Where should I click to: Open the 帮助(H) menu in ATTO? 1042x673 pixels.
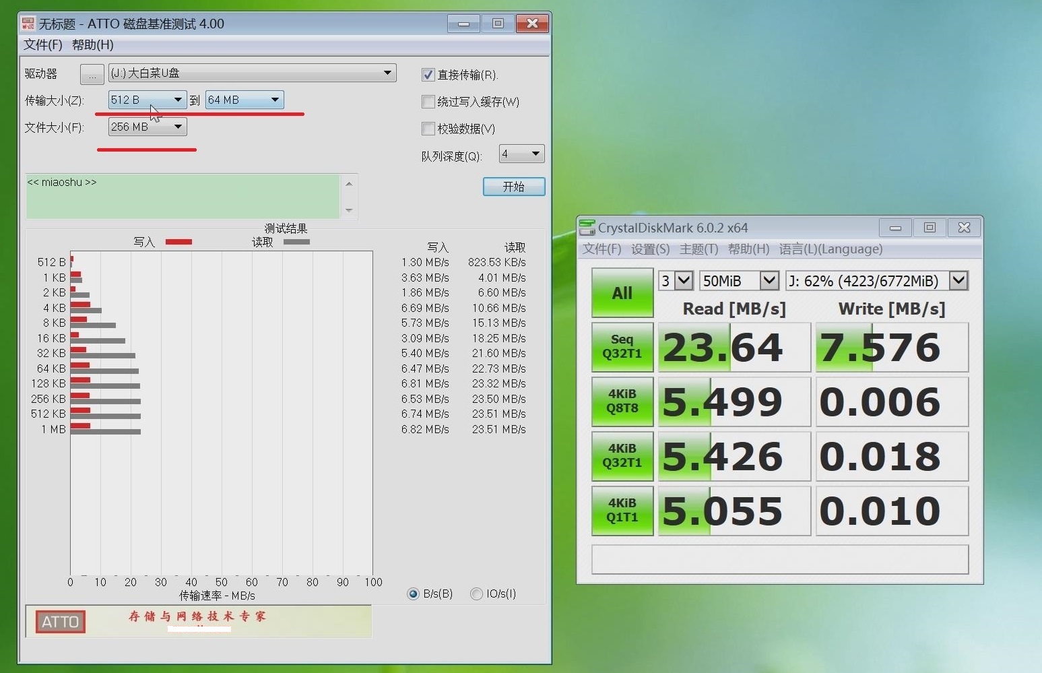click(93, 45)
